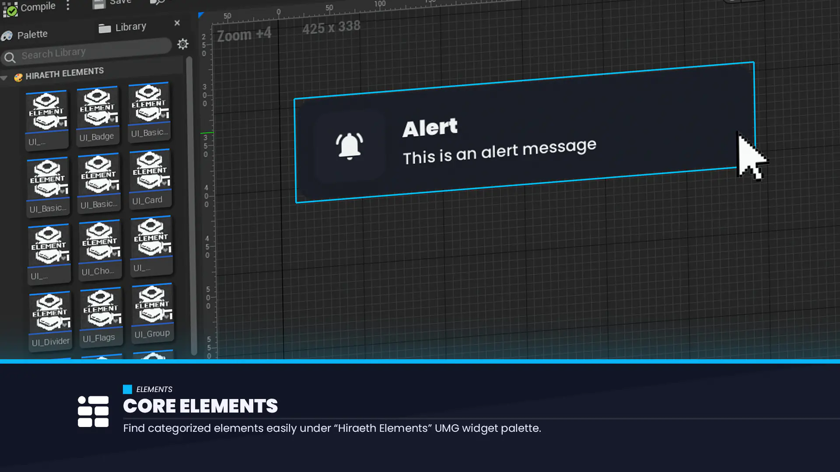Click the 'This is an alert message' text
Screen dimensions: 840x472
[499, 152]
